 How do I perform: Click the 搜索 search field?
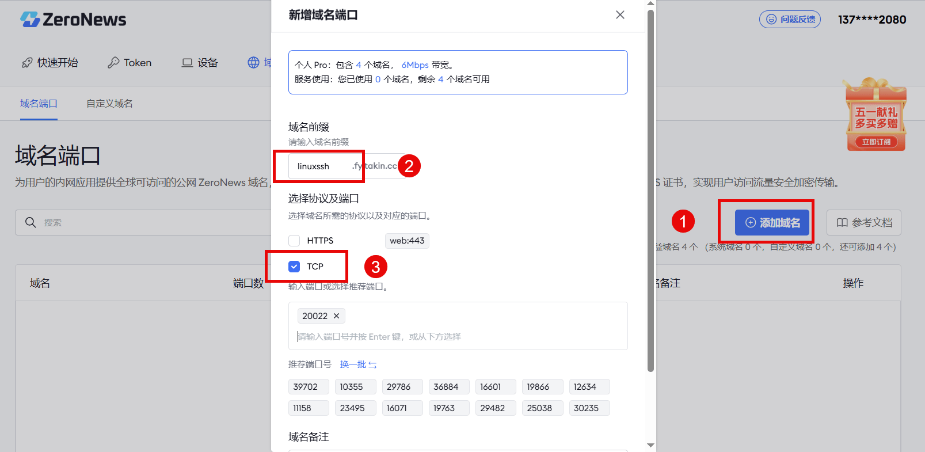pyautogui.click(x=144, y=222)
